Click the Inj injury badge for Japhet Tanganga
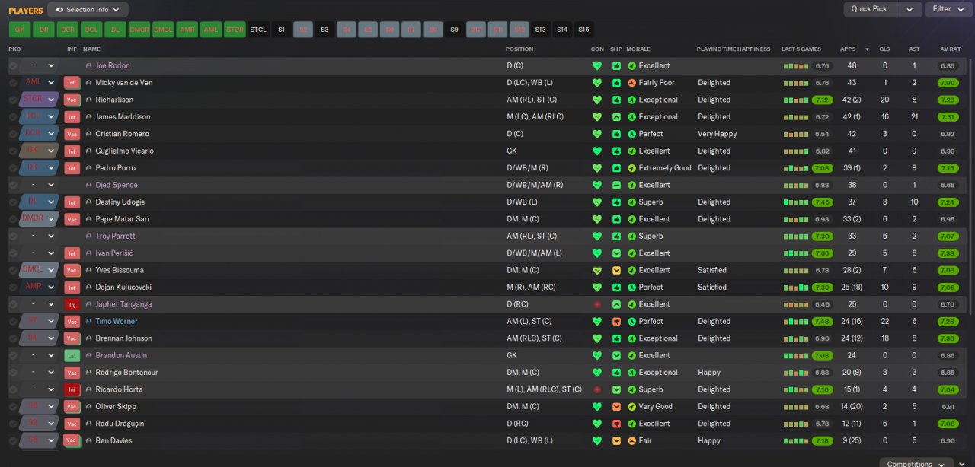The image size is (975, 467). [72, 304]
